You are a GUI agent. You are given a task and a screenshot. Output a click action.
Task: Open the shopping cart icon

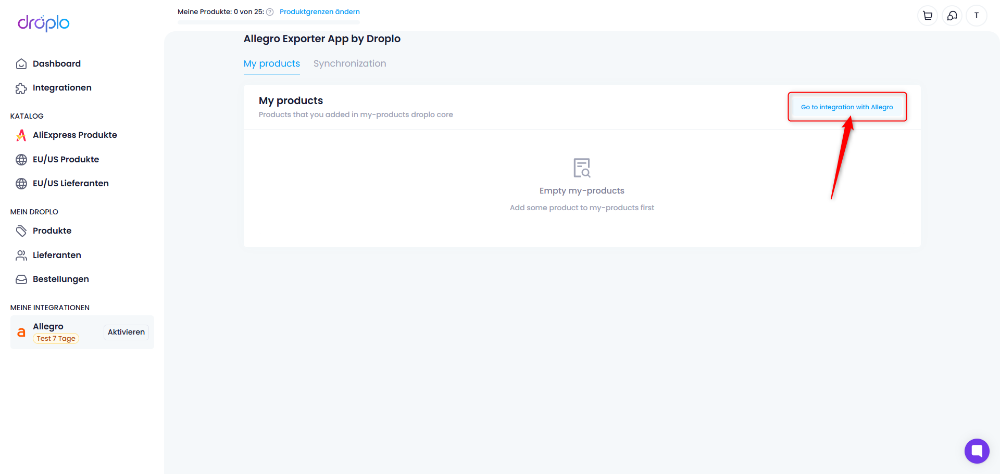coord(928,16)
